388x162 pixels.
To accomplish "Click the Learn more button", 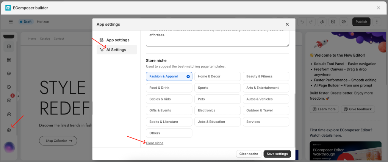I will [324, 109].
